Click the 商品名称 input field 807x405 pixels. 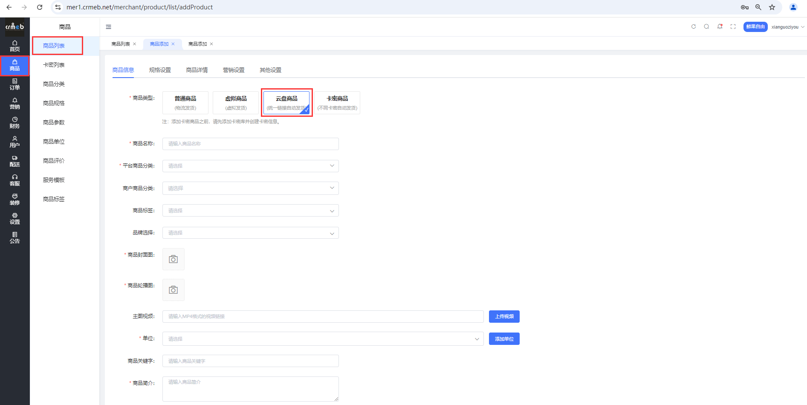[x=250, y=144]
